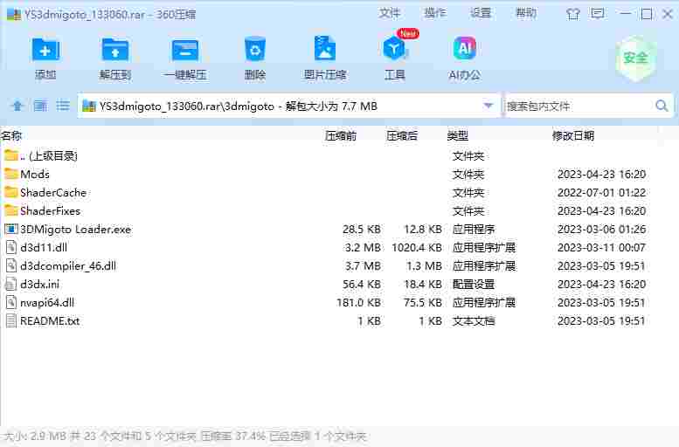The image size is (679, 447).
Task: Select the Mods folder icon
Action: pyautogui.click(x=11, y=174)
